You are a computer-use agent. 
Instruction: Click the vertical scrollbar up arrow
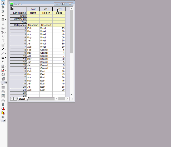72,8
